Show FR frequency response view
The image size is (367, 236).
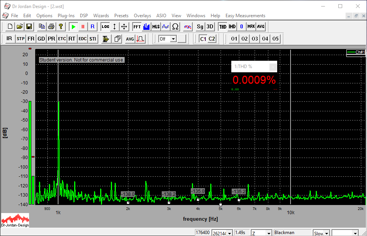point(31,39)
